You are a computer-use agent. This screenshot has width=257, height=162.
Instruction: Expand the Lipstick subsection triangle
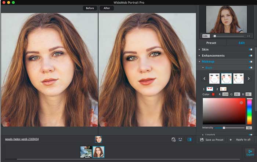tap(203, 135)
